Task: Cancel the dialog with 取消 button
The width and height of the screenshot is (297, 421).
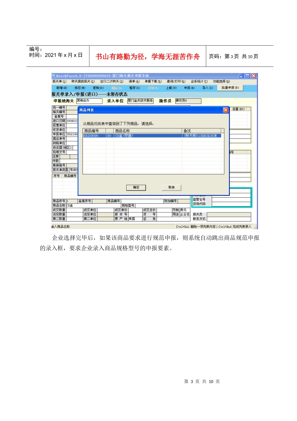Action: pyautogui.click(x=171, y=187)
